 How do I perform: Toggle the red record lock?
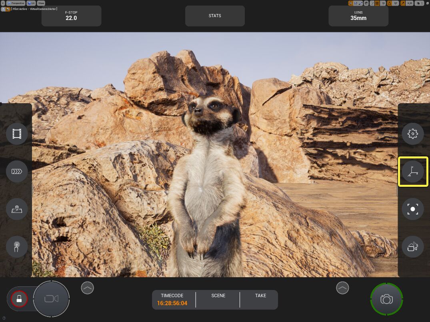coord(19,298)
